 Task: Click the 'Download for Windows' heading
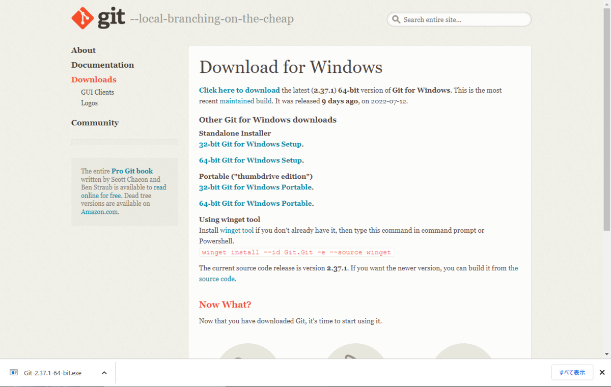click(291, 67)
